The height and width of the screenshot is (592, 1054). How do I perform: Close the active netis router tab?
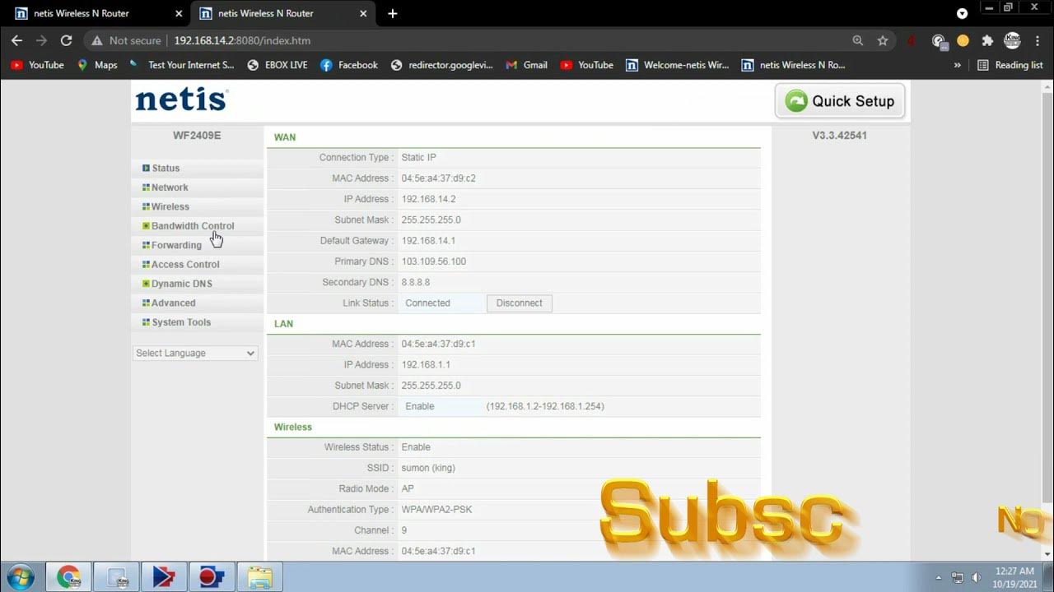click(x=363, y=13)
